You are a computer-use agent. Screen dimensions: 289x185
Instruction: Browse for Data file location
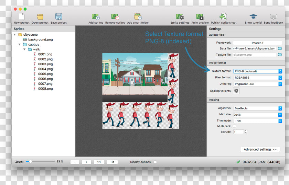280,48
